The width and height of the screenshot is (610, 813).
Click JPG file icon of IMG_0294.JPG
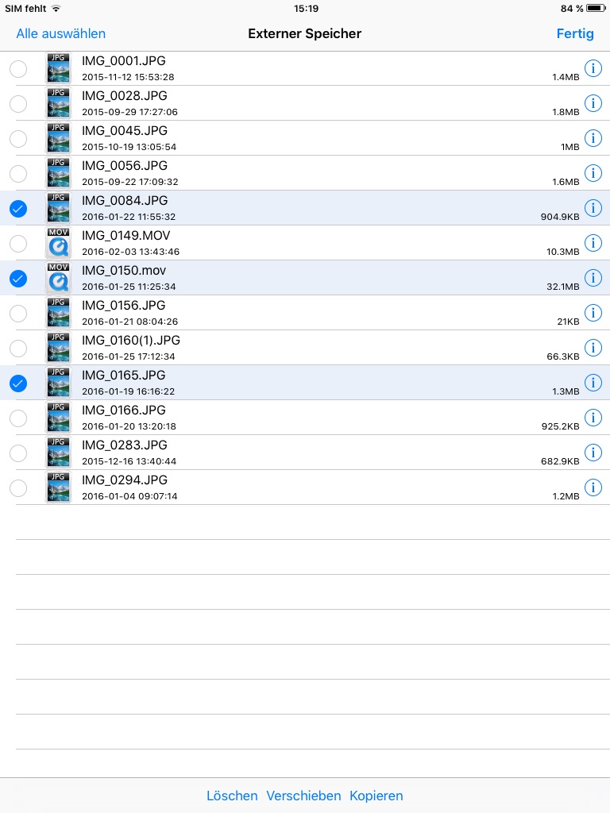pos(58,487)
